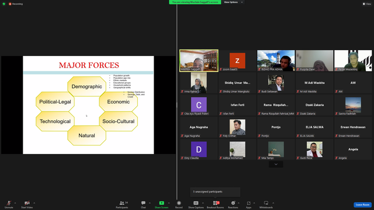Click the Unmute microphone icon

pos(9,203)
